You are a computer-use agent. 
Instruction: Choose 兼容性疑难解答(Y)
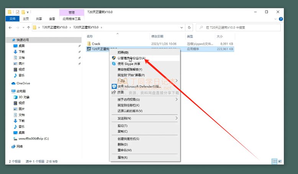(x=145, y=69)
